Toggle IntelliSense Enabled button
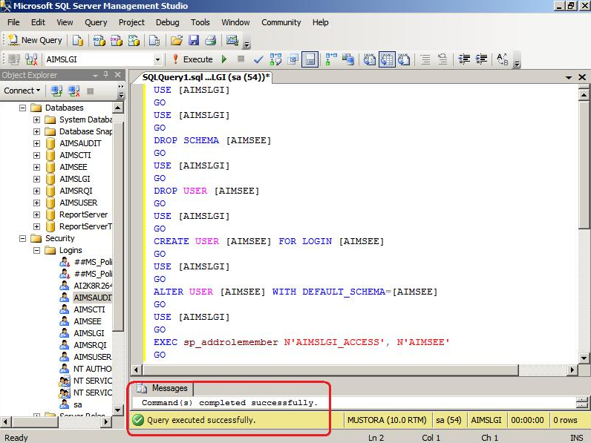The image size is (591, 443). (310, 59)
